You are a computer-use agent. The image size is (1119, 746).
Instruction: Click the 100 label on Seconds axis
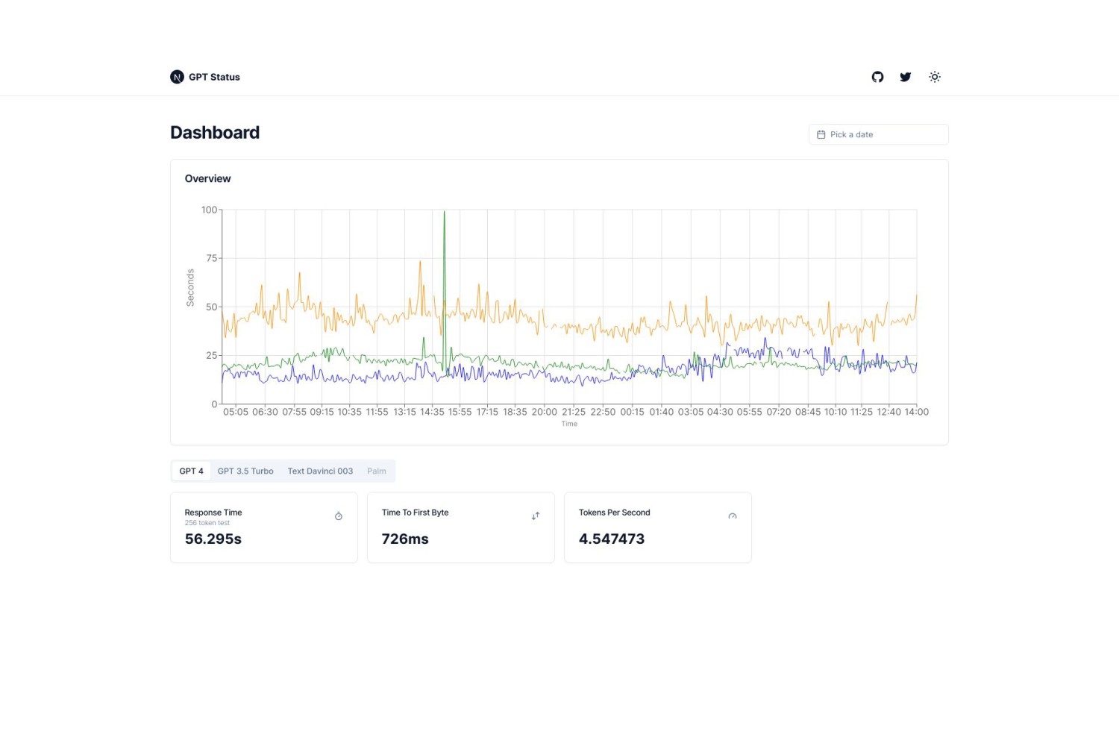pos(209,210)
